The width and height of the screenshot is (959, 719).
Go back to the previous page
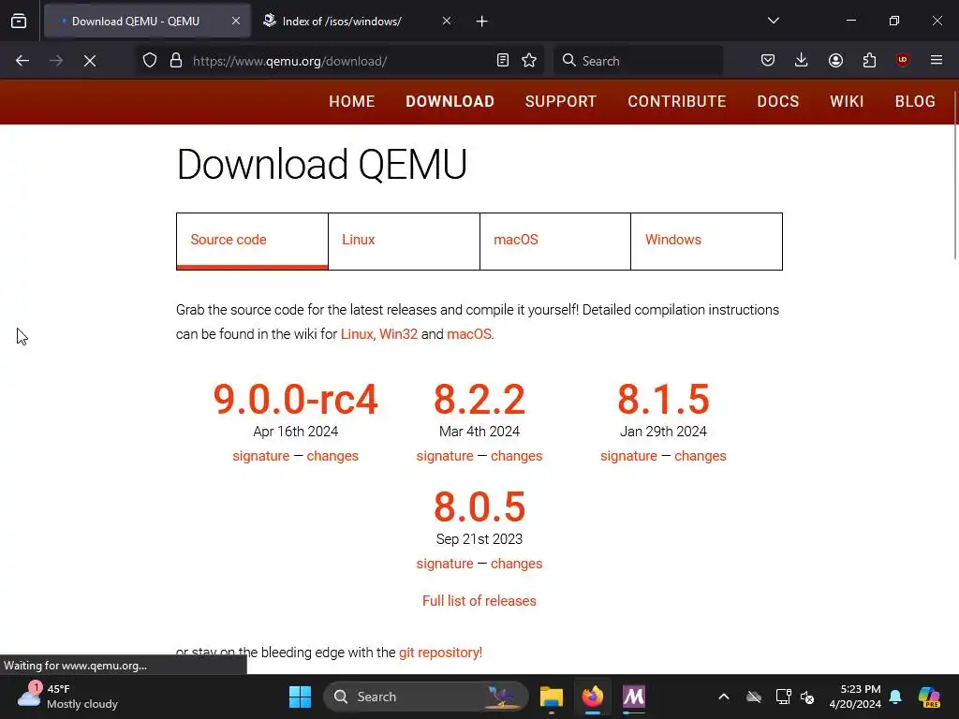(x=22, y=61)
